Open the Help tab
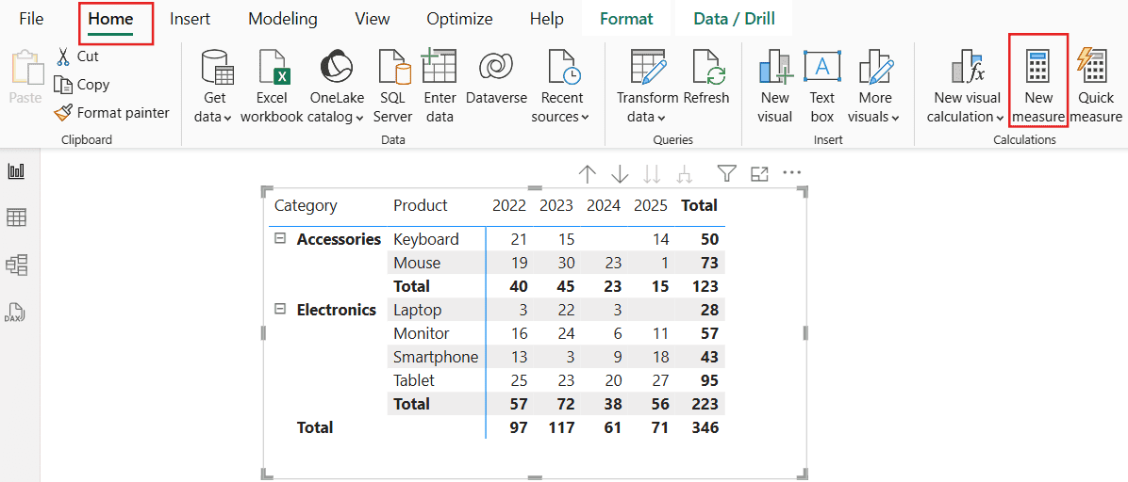This screenshot has height=482, width=1128. 547,19
